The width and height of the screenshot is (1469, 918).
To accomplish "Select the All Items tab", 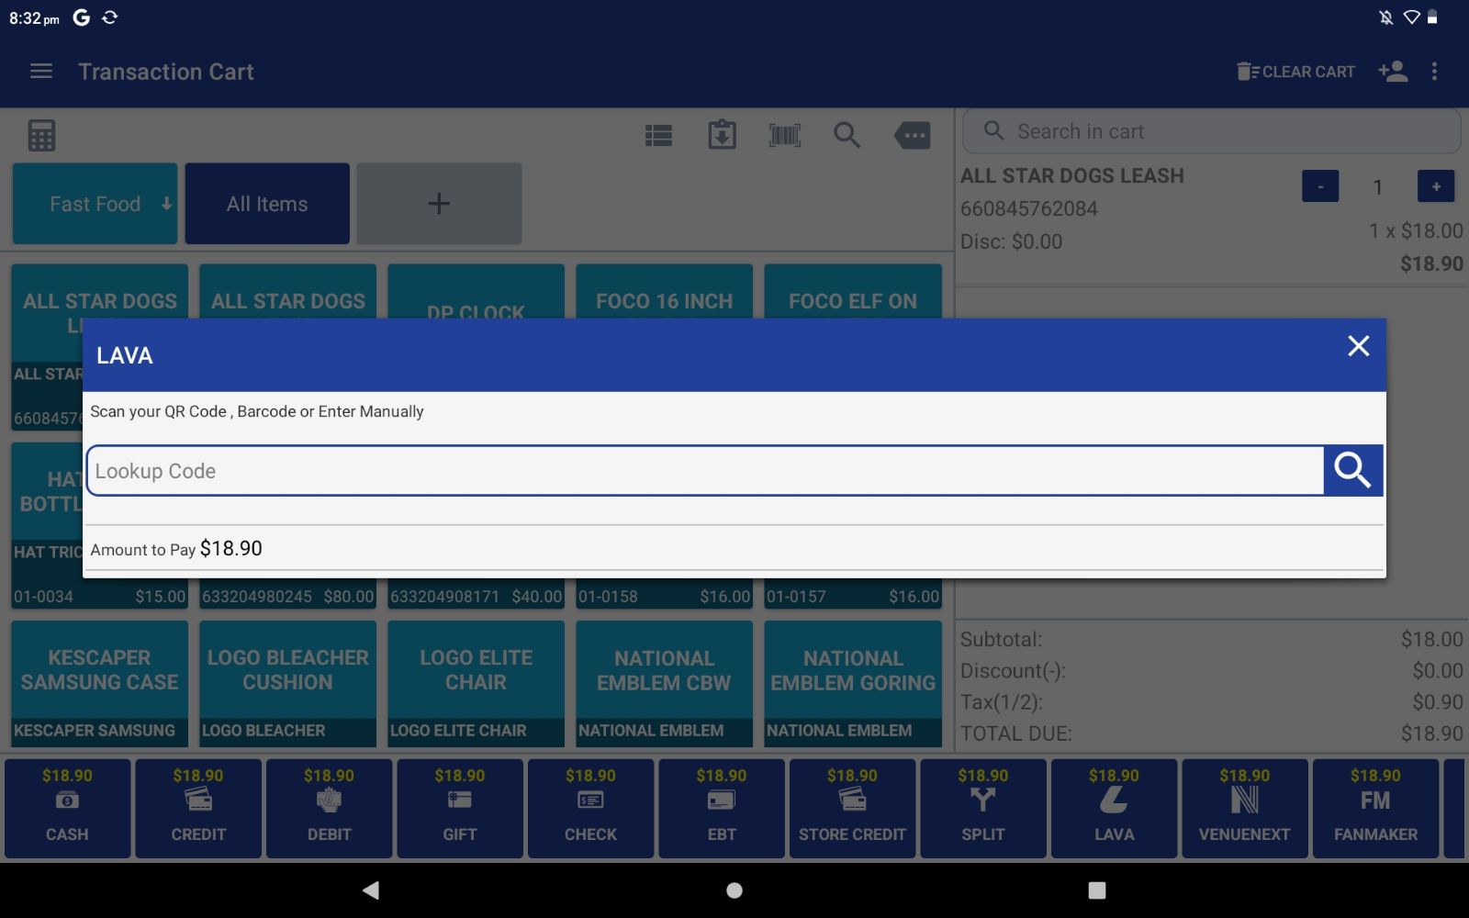I will (x=267, y=204).
